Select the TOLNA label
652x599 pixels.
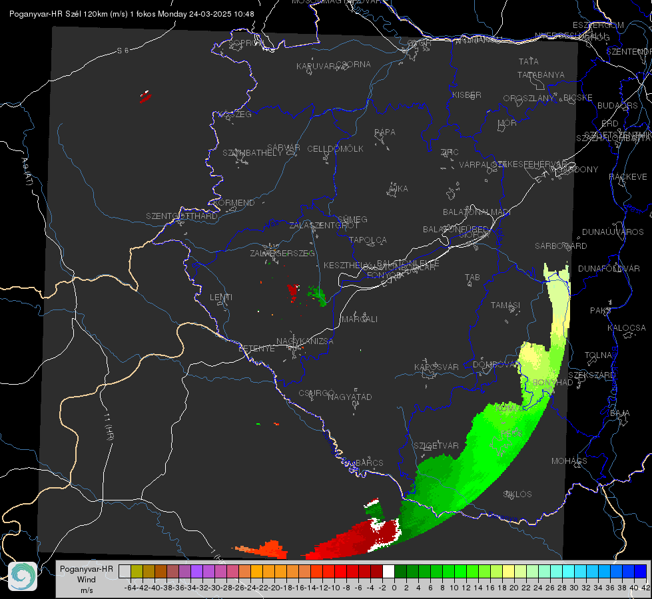pyautogui.click(x=598, y=355)
